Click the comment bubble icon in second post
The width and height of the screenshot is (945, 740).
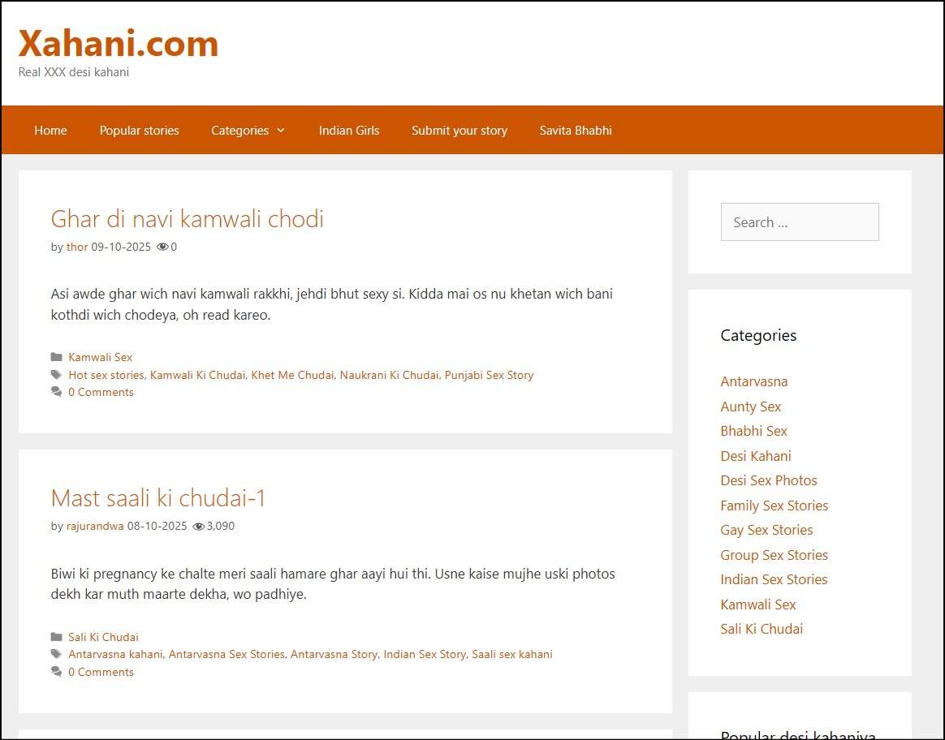56,672
